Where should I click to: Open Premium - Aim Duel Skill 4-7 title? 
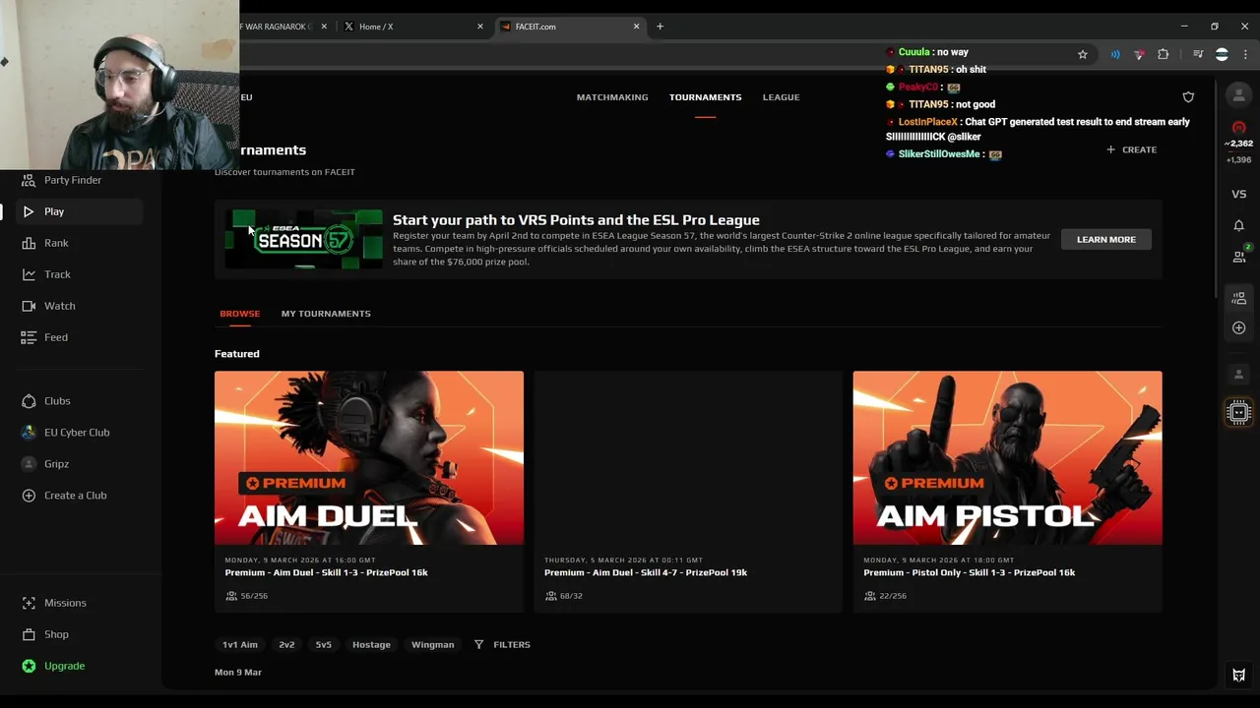[646, 572]
